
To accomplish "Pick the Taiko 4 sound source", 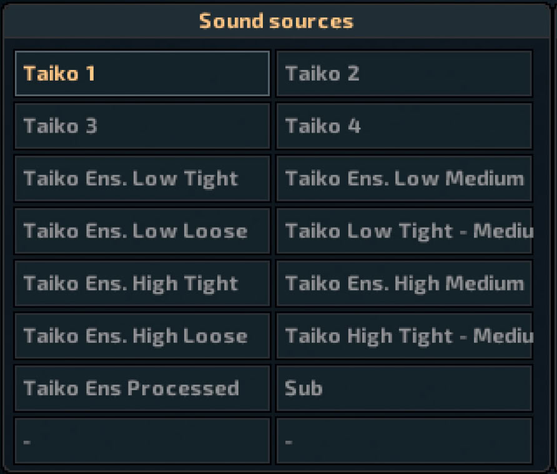I will click(x=404, y=126).
